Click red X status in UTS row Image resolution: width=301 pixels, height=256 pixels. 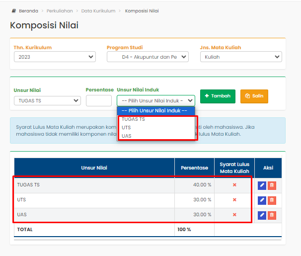pos(234,200)
